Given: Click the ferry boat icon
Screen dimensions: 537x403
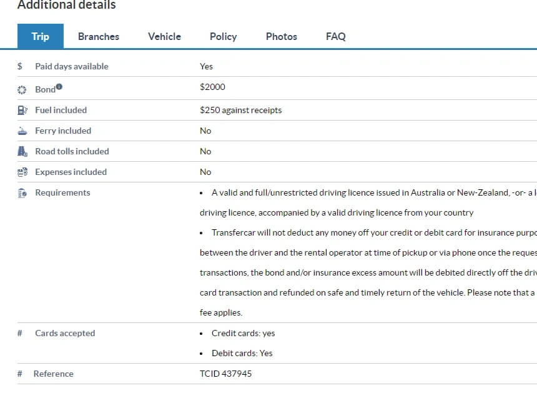Looking at the screenshot, I should tap(22, 131).
